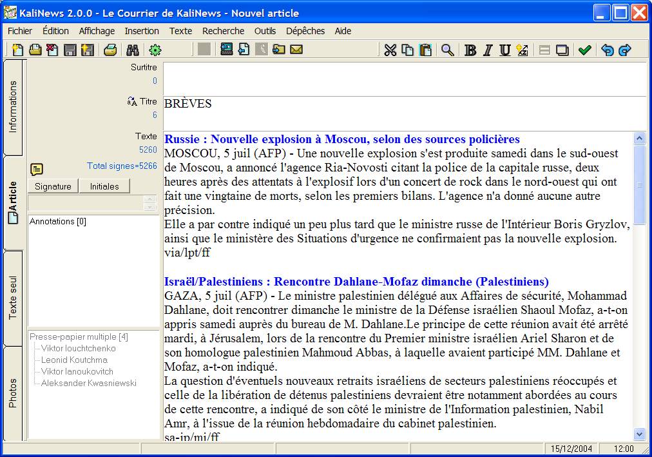Toggle bold formatting
Viewport: 652px width, 457px height.
tap(470, 50)
